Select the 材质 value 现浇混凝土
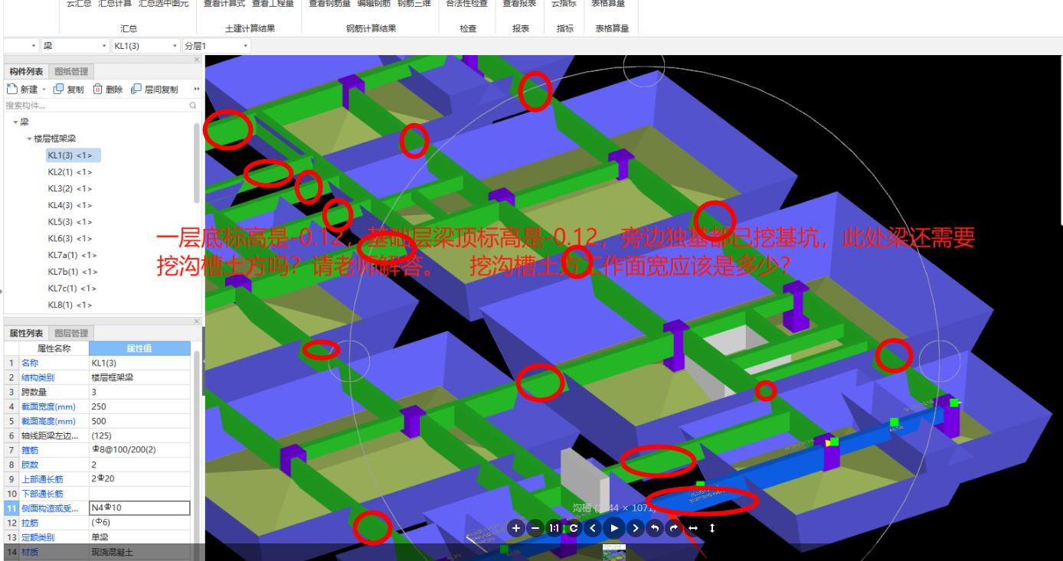 (x=139, y=551)
